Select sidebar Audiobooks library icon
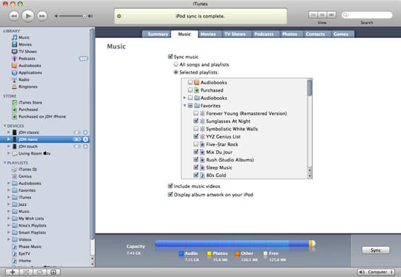 pyautogui.click(x=15, y=66)
